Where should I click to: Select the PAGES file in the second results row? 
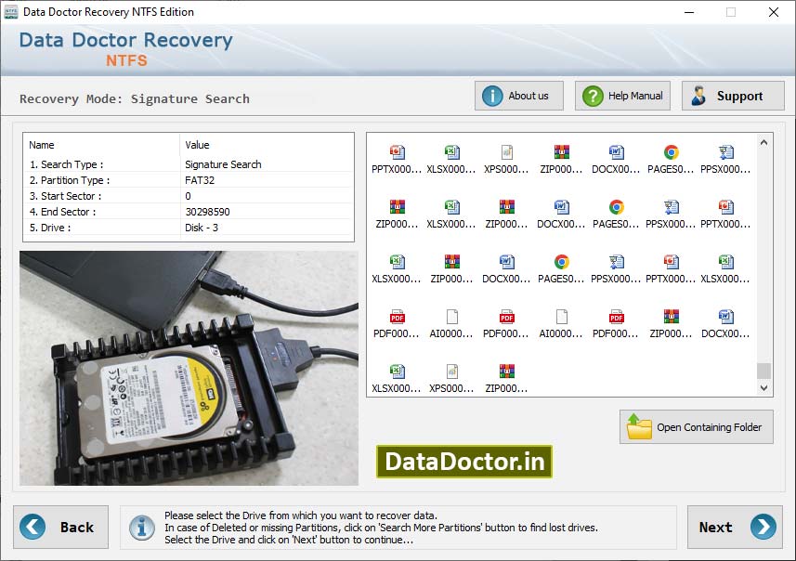617,215
